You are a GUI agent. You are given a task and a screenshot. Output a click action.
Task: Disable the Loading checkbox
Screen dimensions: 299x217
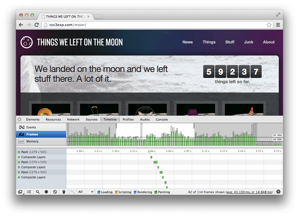point(99,192)
